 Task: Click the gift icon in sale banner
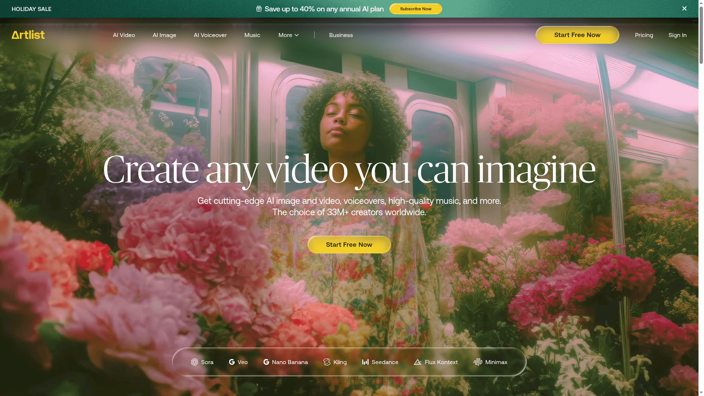[259, 9]
